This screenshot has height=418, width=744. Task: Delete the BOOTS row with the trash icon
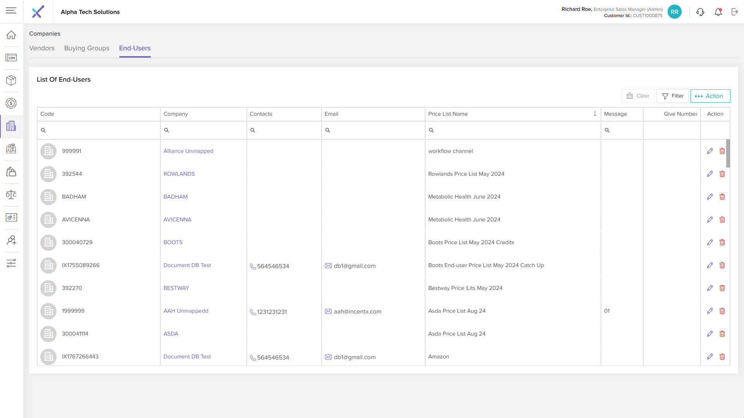tap(722, 243)
